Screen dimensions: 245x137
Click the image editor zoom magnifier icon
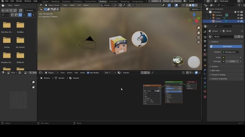(33, 82)
